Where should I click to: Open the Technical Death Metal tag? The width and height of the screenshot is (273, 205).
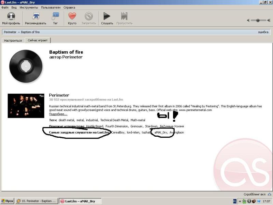pyautogui.click(x=114, y=120)
